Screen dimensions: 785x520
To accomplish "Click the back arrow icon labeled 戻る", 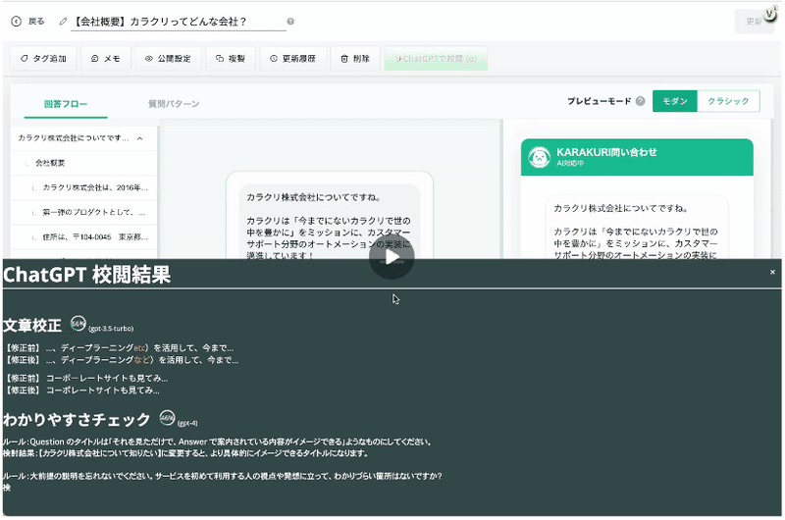I will click(x=17, y=21).
